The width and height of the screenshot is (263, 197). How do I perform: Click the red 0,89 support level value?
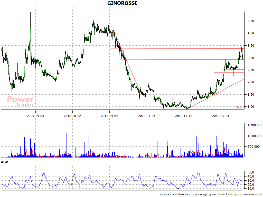[x=239, y=107]
